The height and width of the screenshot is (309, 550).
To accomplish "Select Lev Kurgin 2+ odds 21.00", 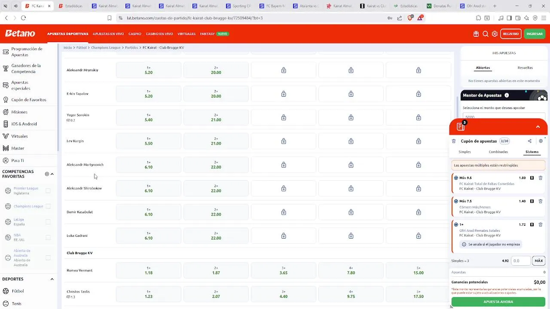I will click(216, 141).
